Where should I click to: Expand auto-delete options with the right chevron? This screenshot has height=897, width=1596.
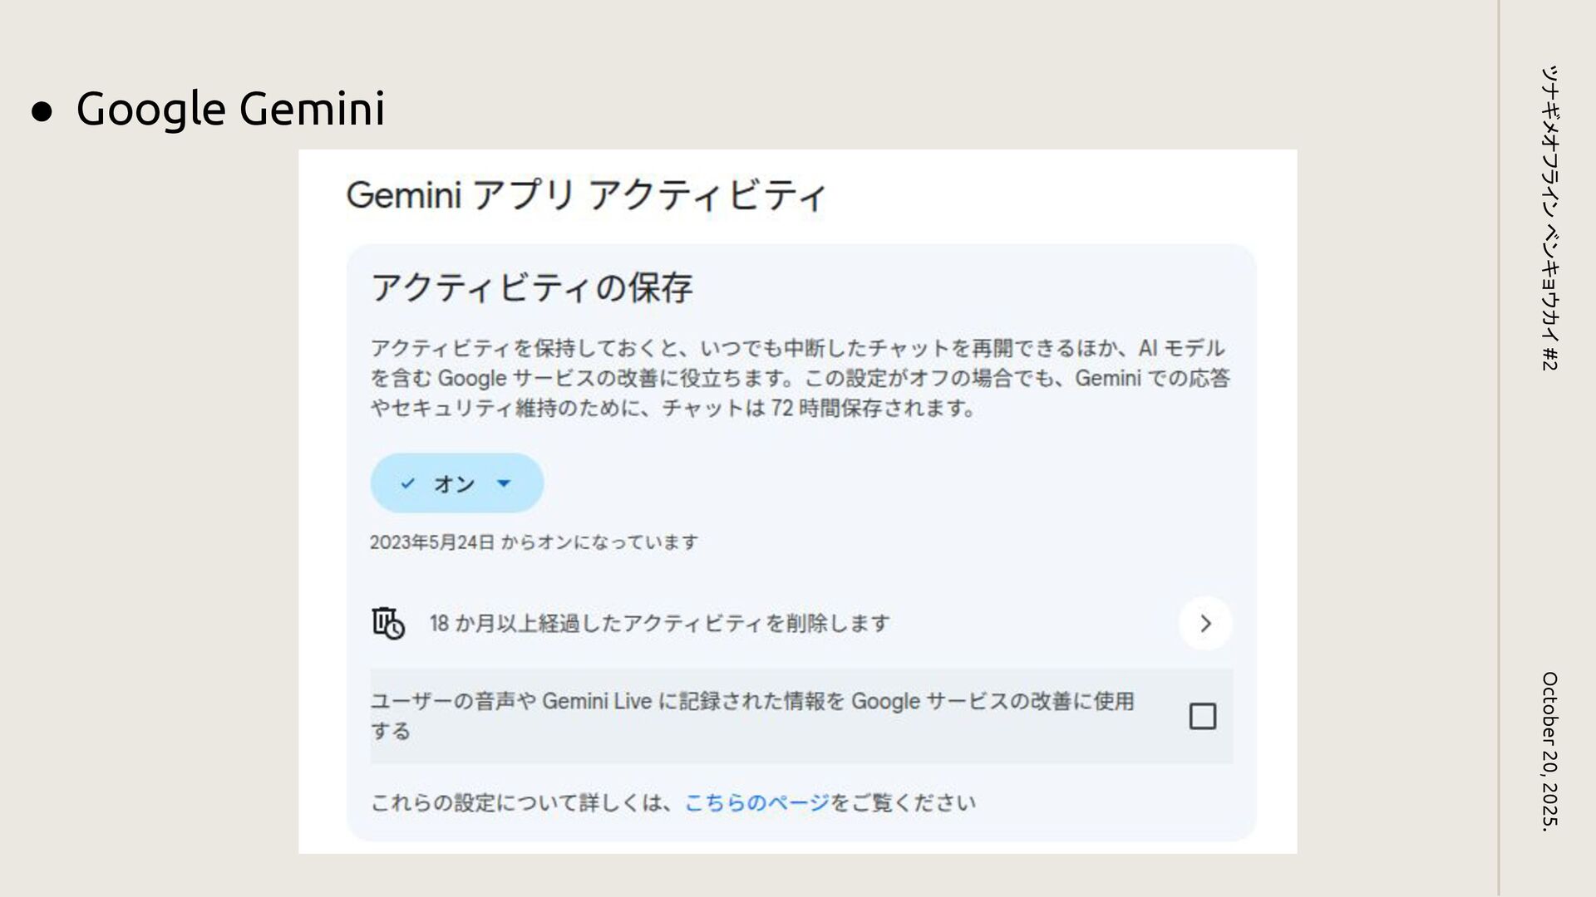pyautogui.click(x=1204, y=623)
